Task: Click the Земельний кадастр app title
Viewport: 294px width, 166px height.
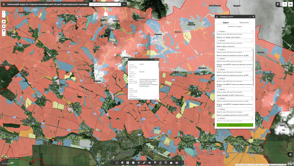Action: click(47, 4)
